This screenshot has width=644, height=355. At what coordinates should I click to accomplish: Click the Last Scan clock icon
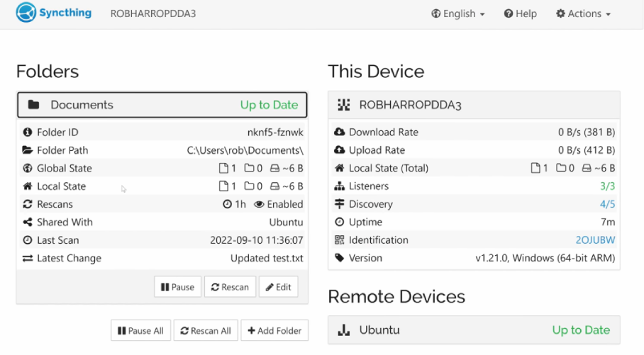click(x=28, y=240)
